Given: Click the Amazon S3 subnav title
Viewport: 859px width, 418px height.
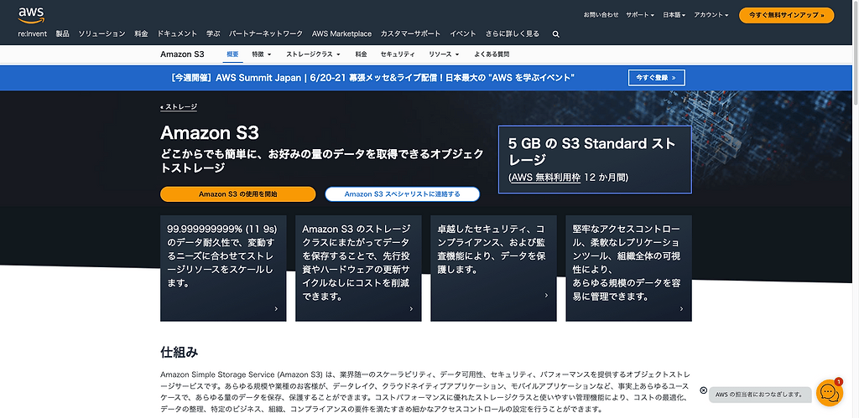Looking at the screenshot, I should [182, 54].
